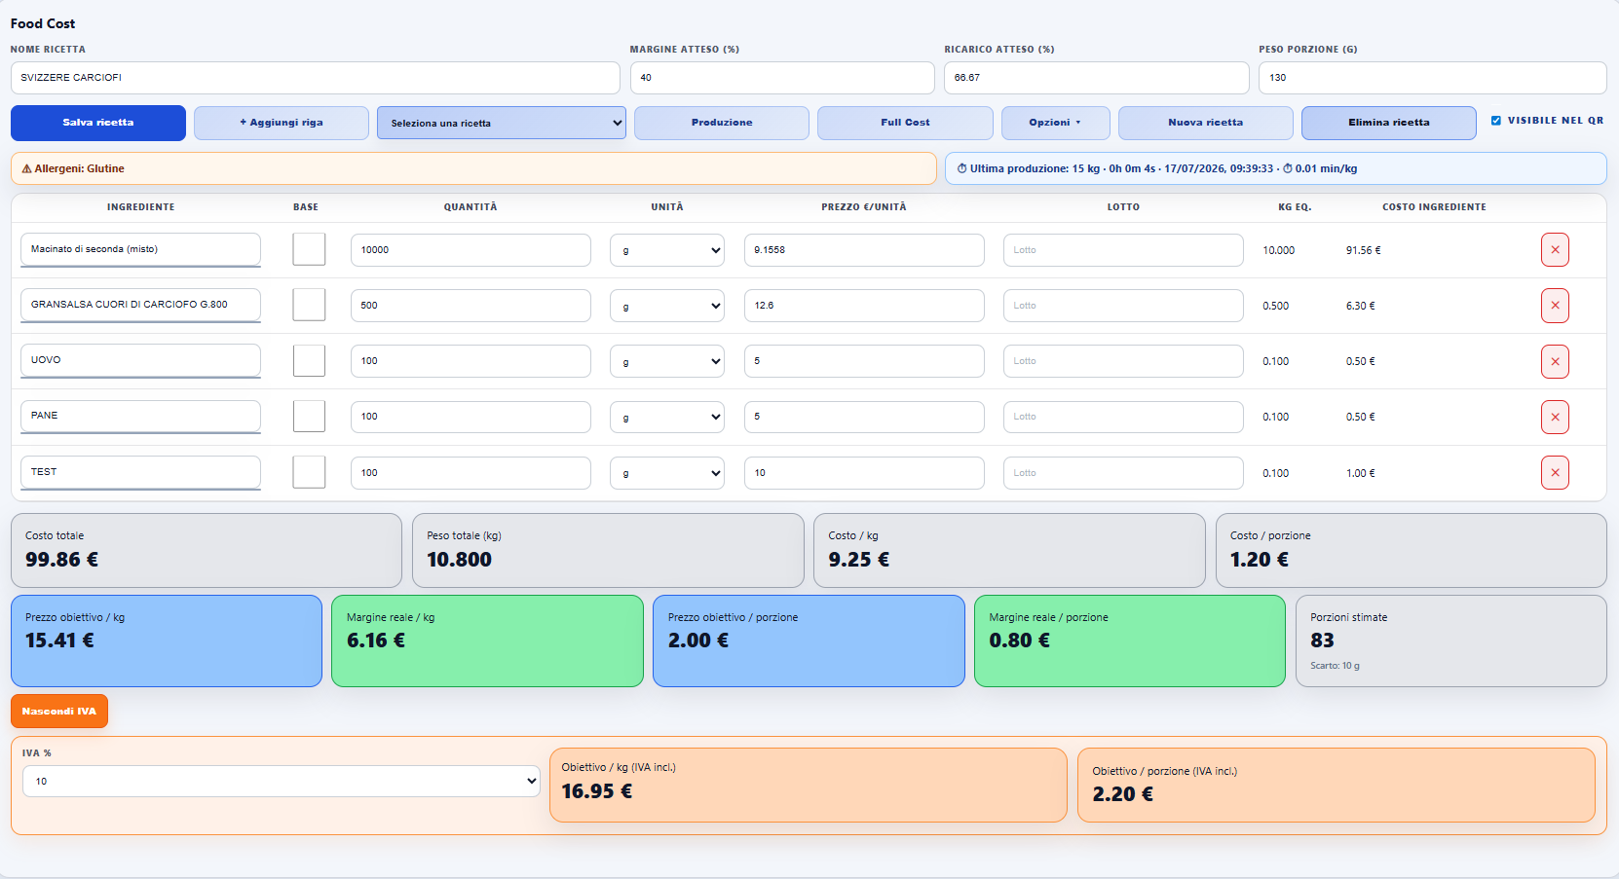Click the Margine reale / kg 6.16 € card
This screenshot has width=1619, height=879.
tap(487, 641)
